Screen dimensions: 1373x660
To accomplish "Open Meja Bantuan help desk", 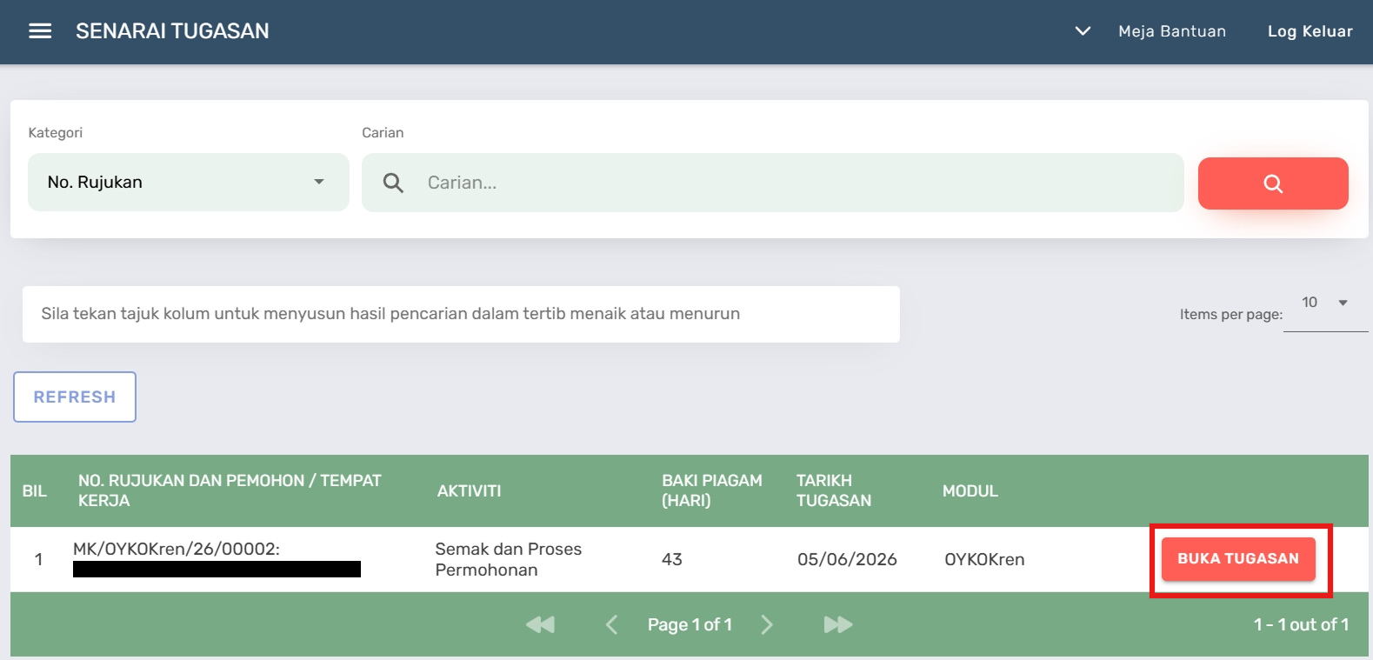I will pyautogui.click(x=1172, y=31).
